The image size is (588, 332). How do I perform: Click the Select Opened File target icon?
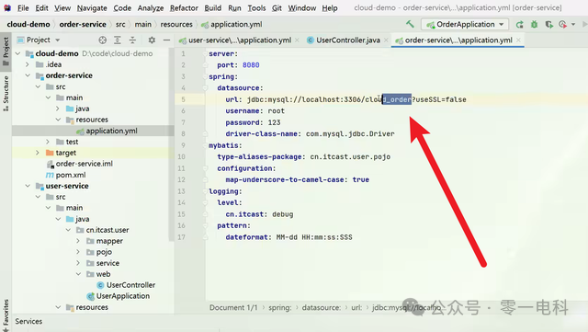click(102, 40)
